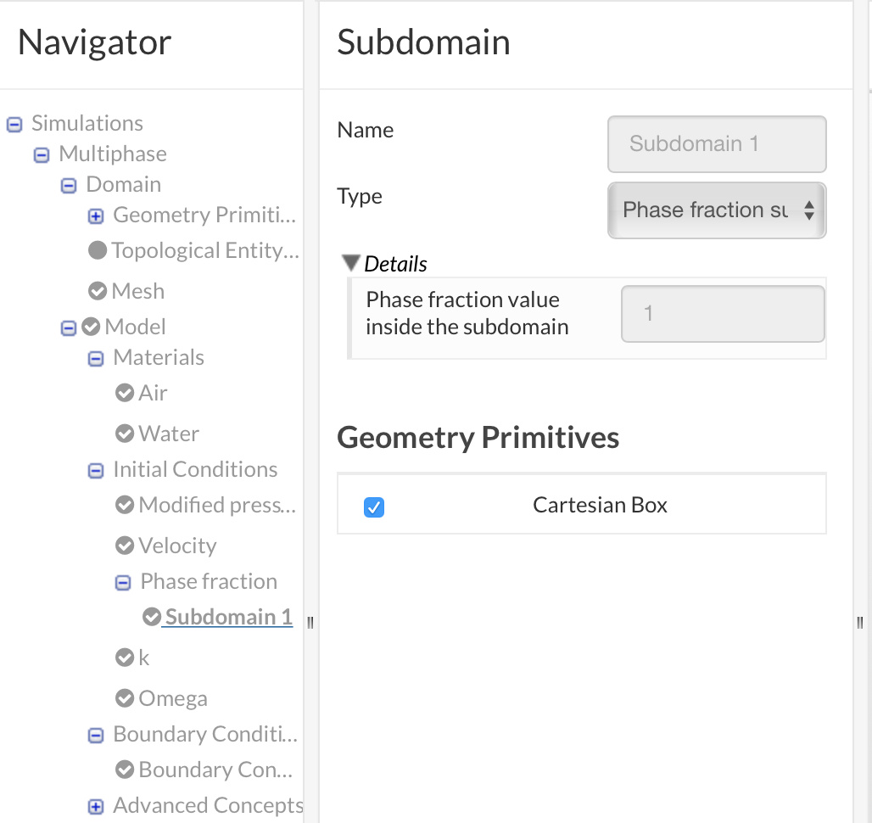The width and height of the screenshot is (872, 823).
Task: Click the checkmark icon beside Velocity
Action: click(x=125, y=546)
